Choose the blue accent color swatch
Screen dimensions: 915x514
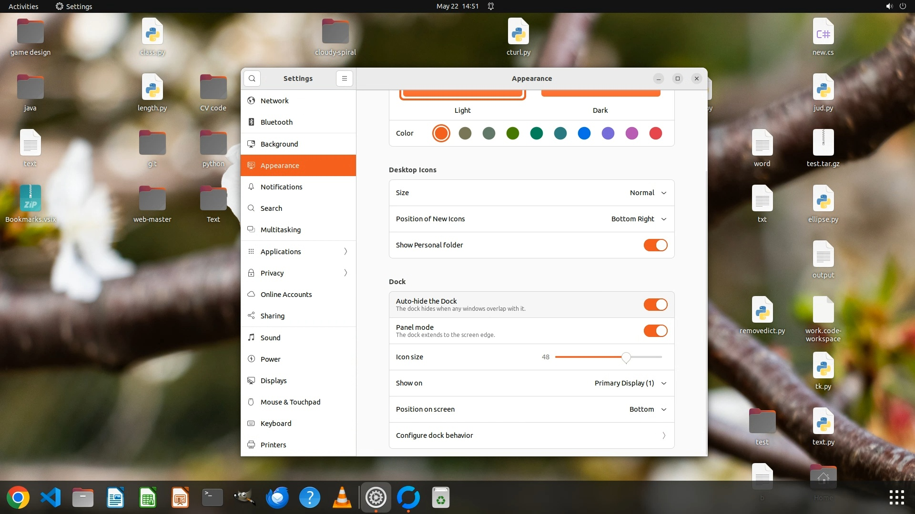(584, 133)
